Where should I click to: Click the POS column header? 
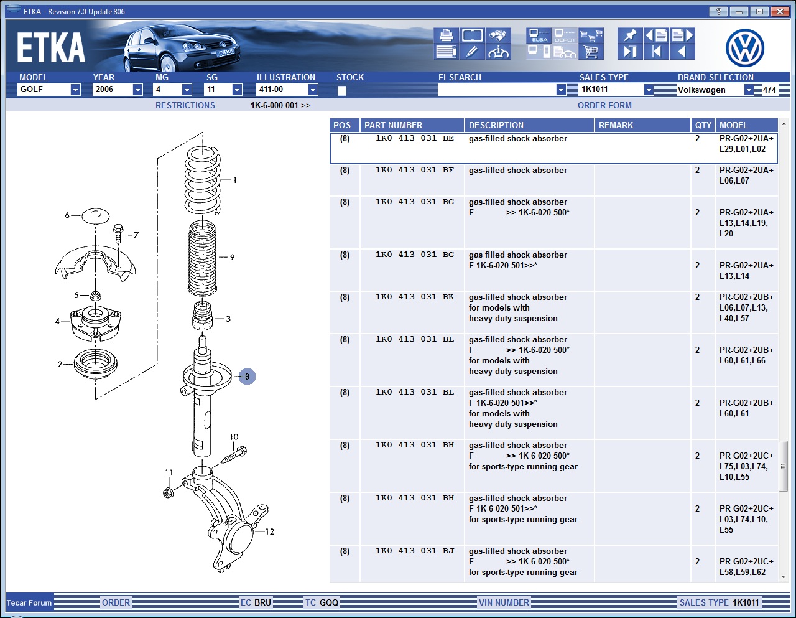tap(345, 125)
